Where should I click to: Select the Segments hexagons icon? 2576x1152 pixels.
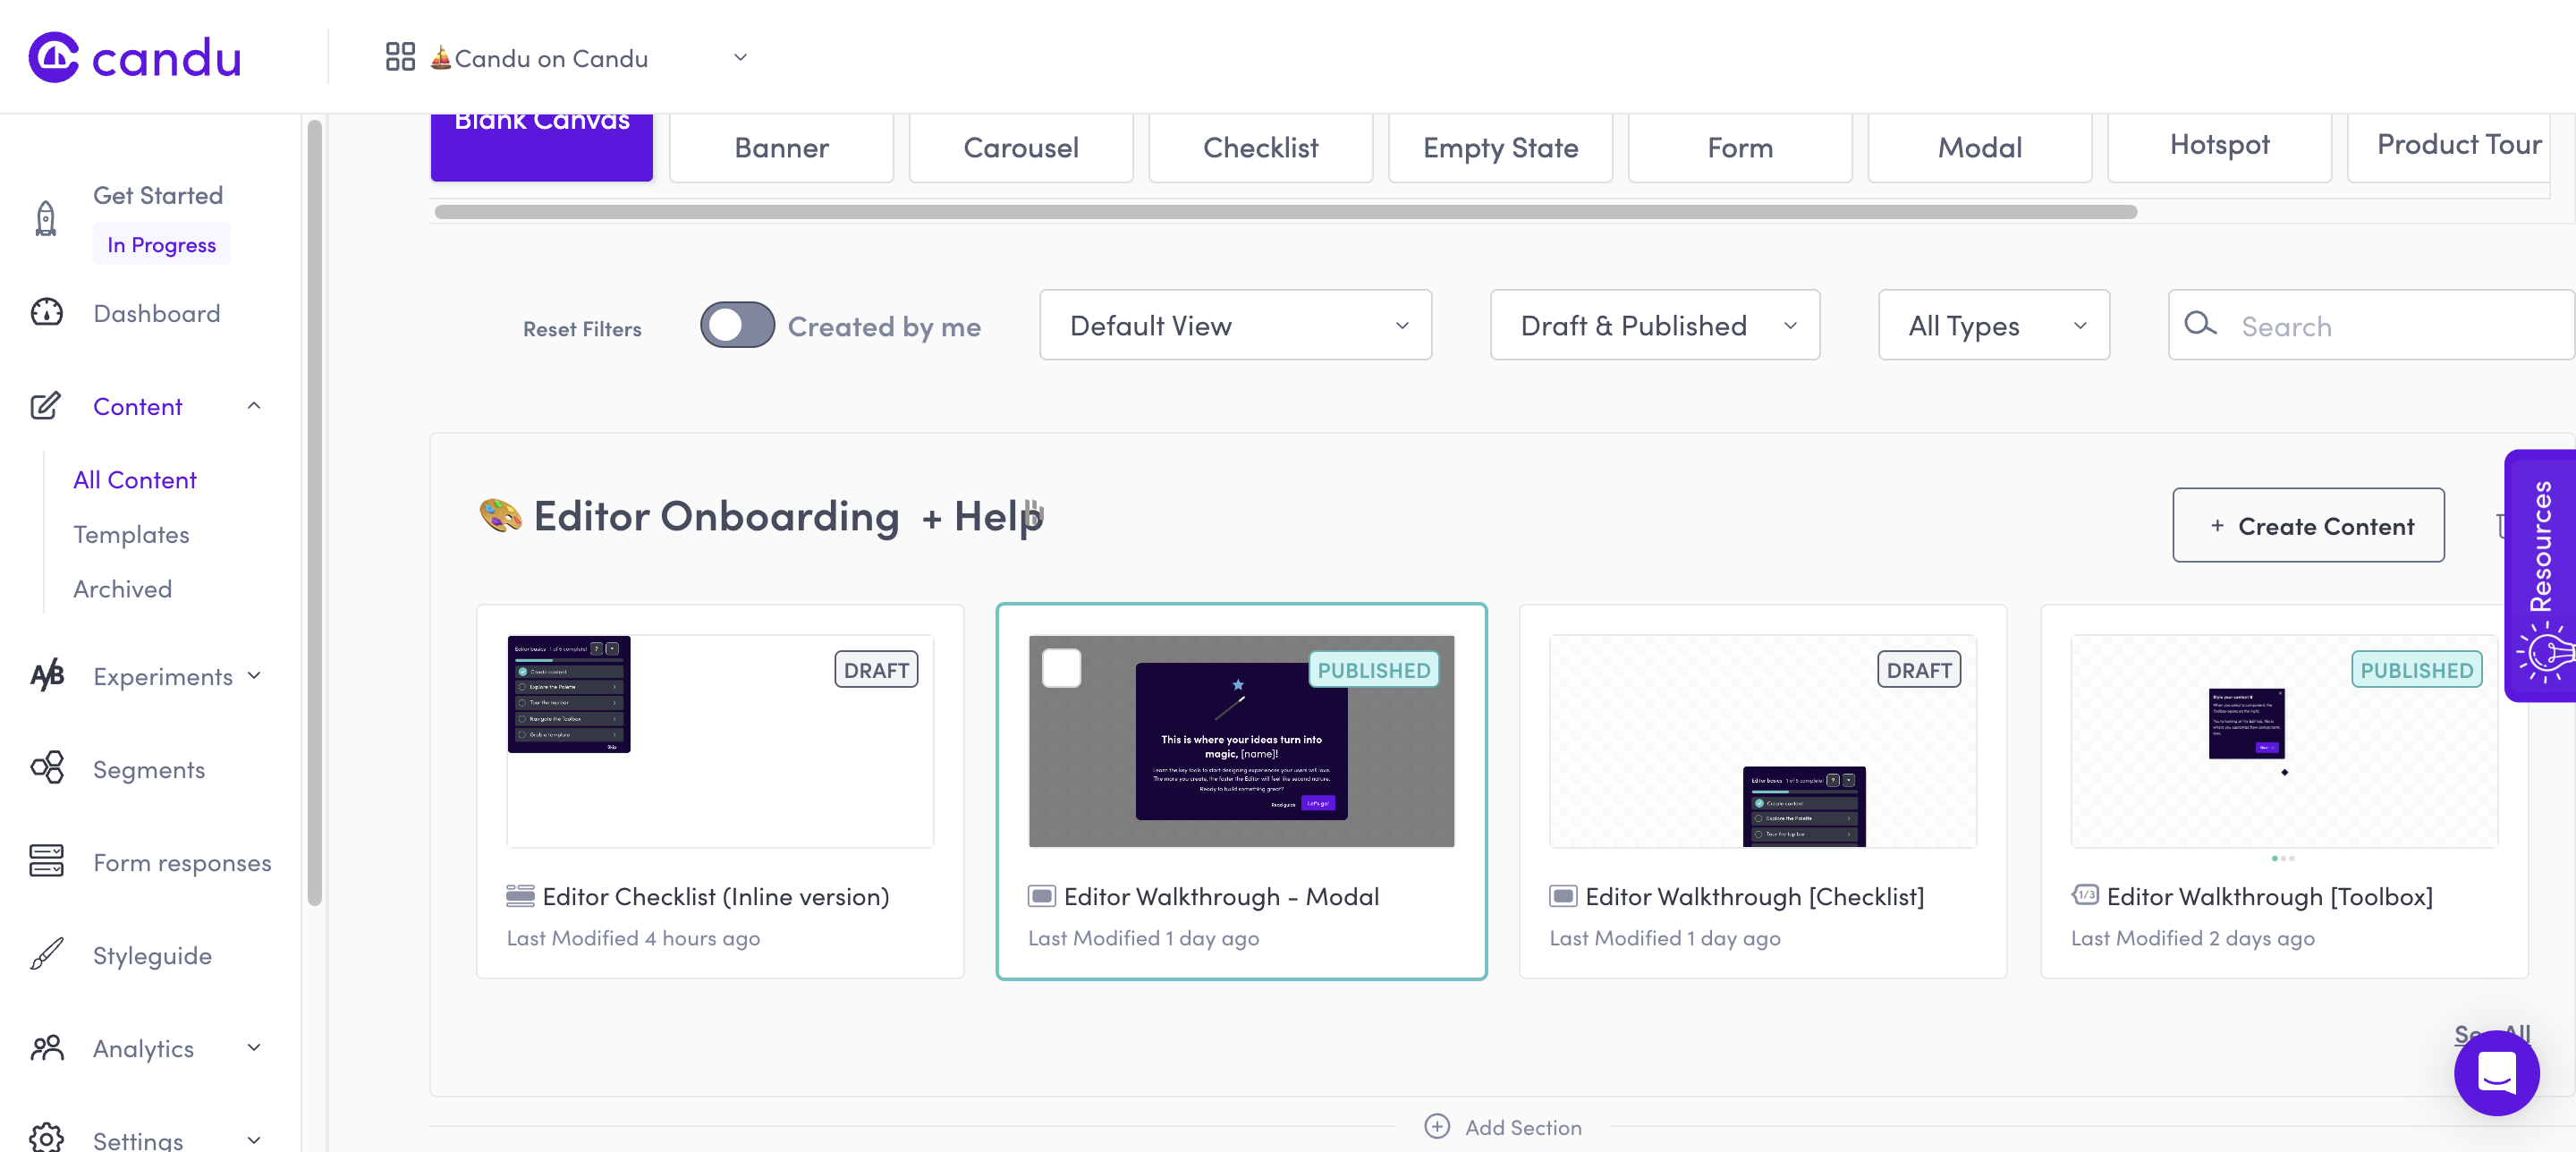(x=46, y=768)
